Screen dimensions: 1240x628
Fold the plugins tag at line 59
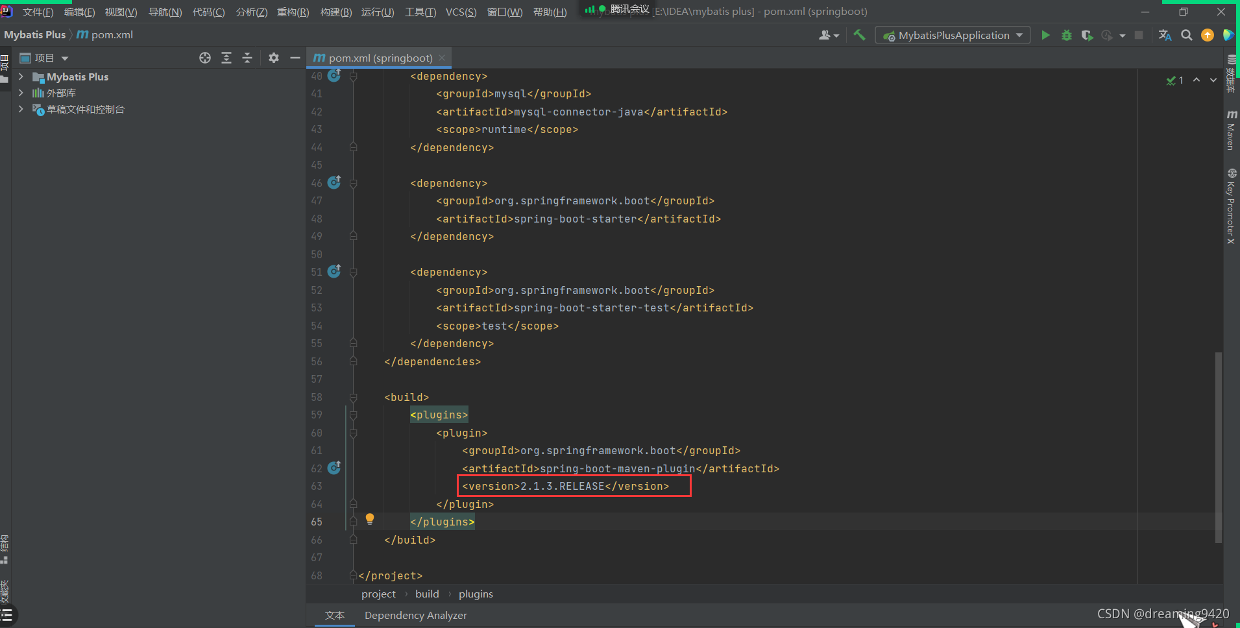(x=353, y=415)
